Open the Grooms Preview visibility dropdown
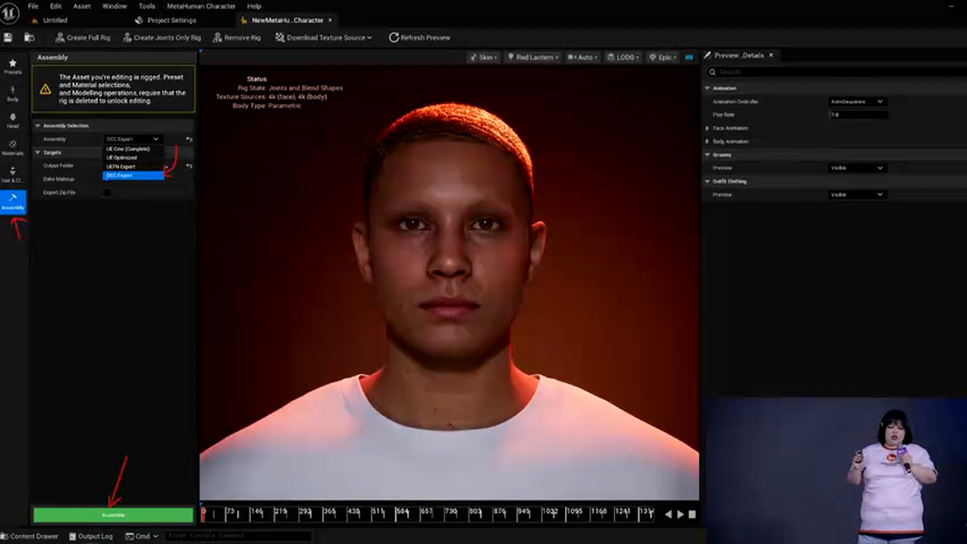967x544 pixels. coord(857,168)
